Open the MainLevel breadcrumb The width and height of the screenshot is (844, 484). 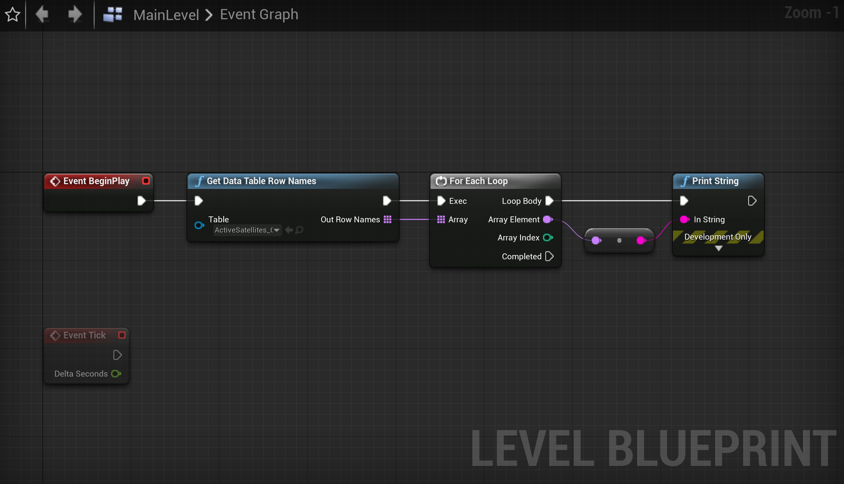click(x=166, y=15)
